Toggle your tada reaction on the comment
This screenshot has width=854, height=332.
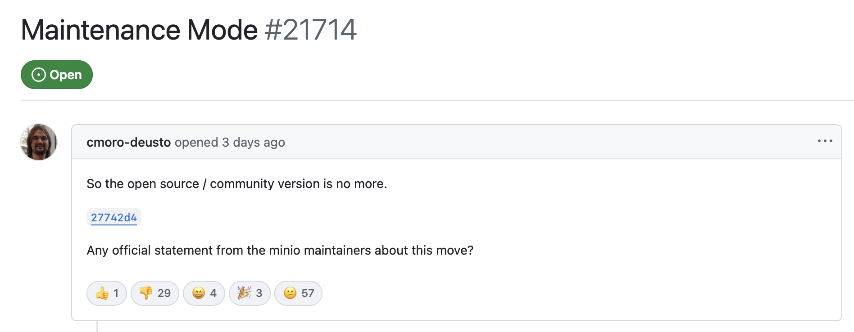(250, 293)
